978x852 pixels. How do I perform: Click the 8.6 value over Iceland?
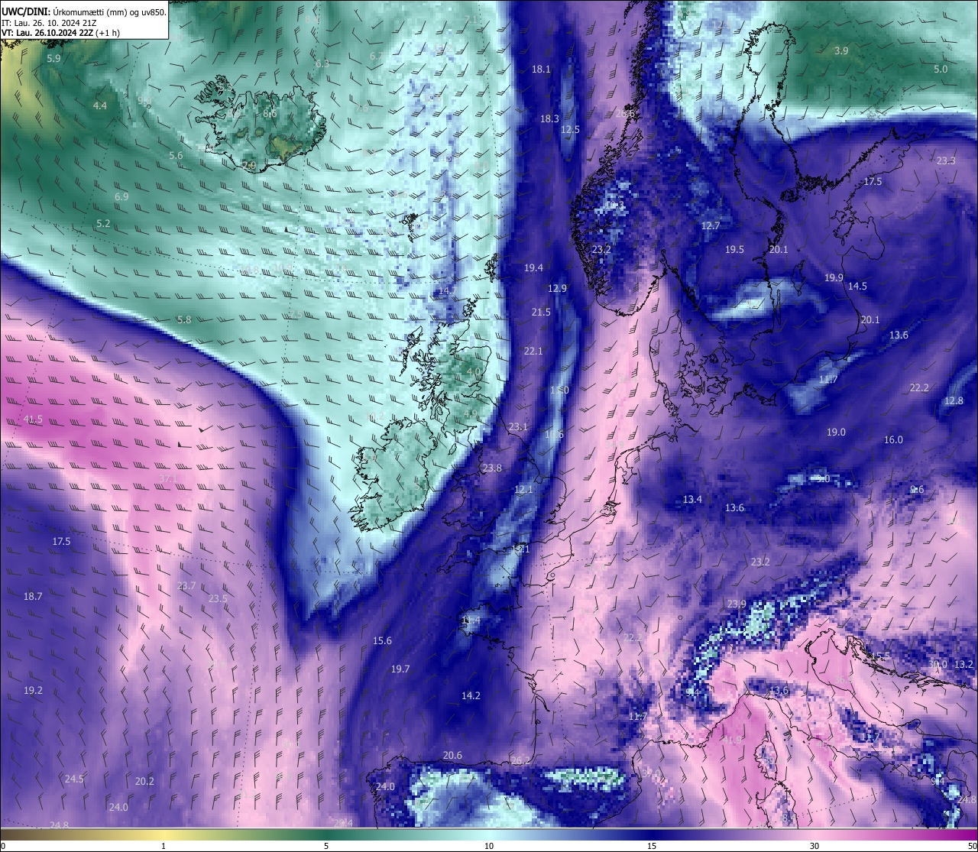coord(270,113)
